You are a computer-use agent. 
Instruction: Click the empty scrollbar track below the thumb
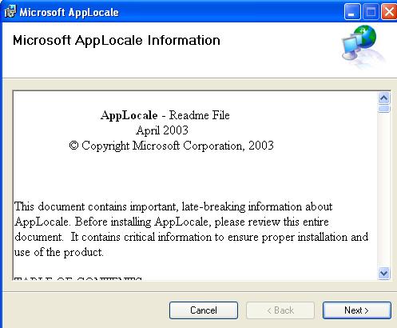point(383,190)
